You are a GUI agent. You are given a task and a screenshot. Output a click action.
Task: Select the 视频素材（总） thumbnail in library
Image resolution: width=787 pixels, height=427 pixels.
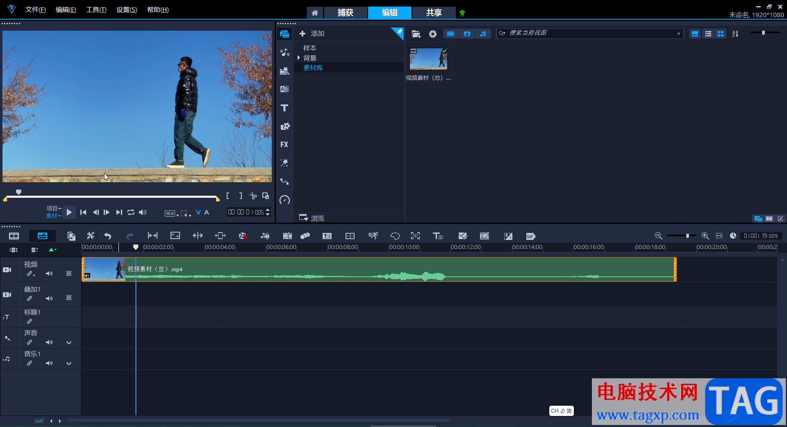tap(428, 59)
